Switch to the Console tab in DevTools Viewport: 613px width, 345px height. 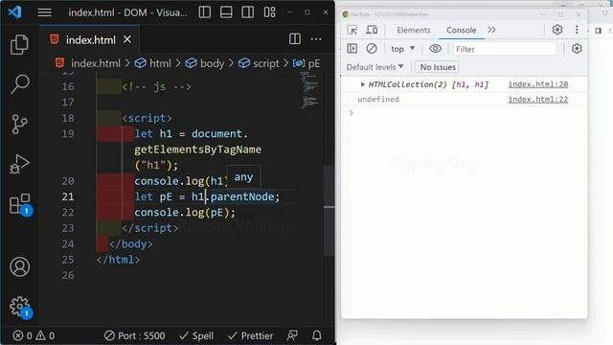pyautogui.click(x=462, y=30)
